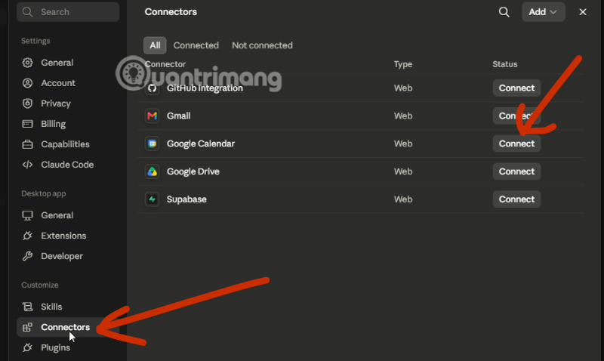Open Claude Code settings page
Screen dimensions: 604x361
(68, 165)
